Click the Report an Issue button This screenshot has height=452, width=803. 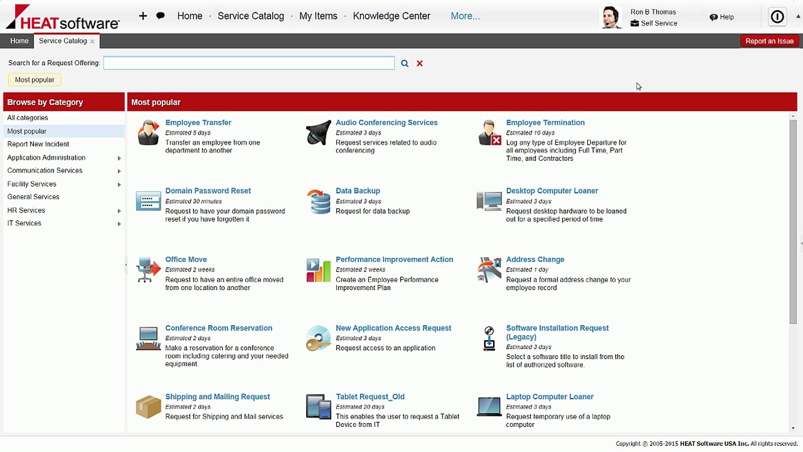pos(769,41)
